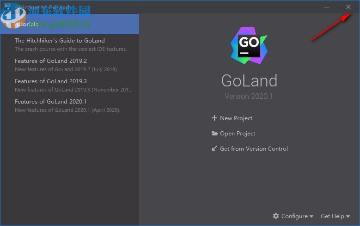Image resolution: width=360 pixels, height=226 pixels.
Task: Click 'New features of GoLand 2019.2 (July 2019).' description
Action: [67, 69]
